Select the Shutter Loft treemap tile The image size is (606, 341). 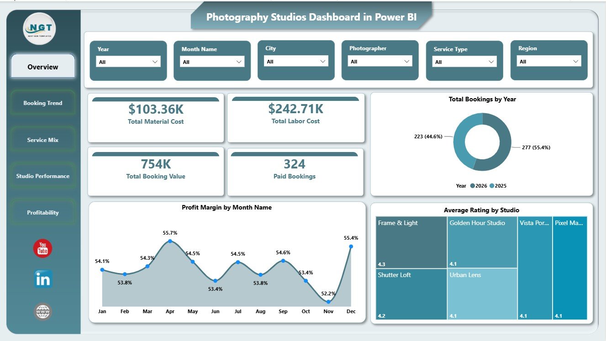click(411, 294)
